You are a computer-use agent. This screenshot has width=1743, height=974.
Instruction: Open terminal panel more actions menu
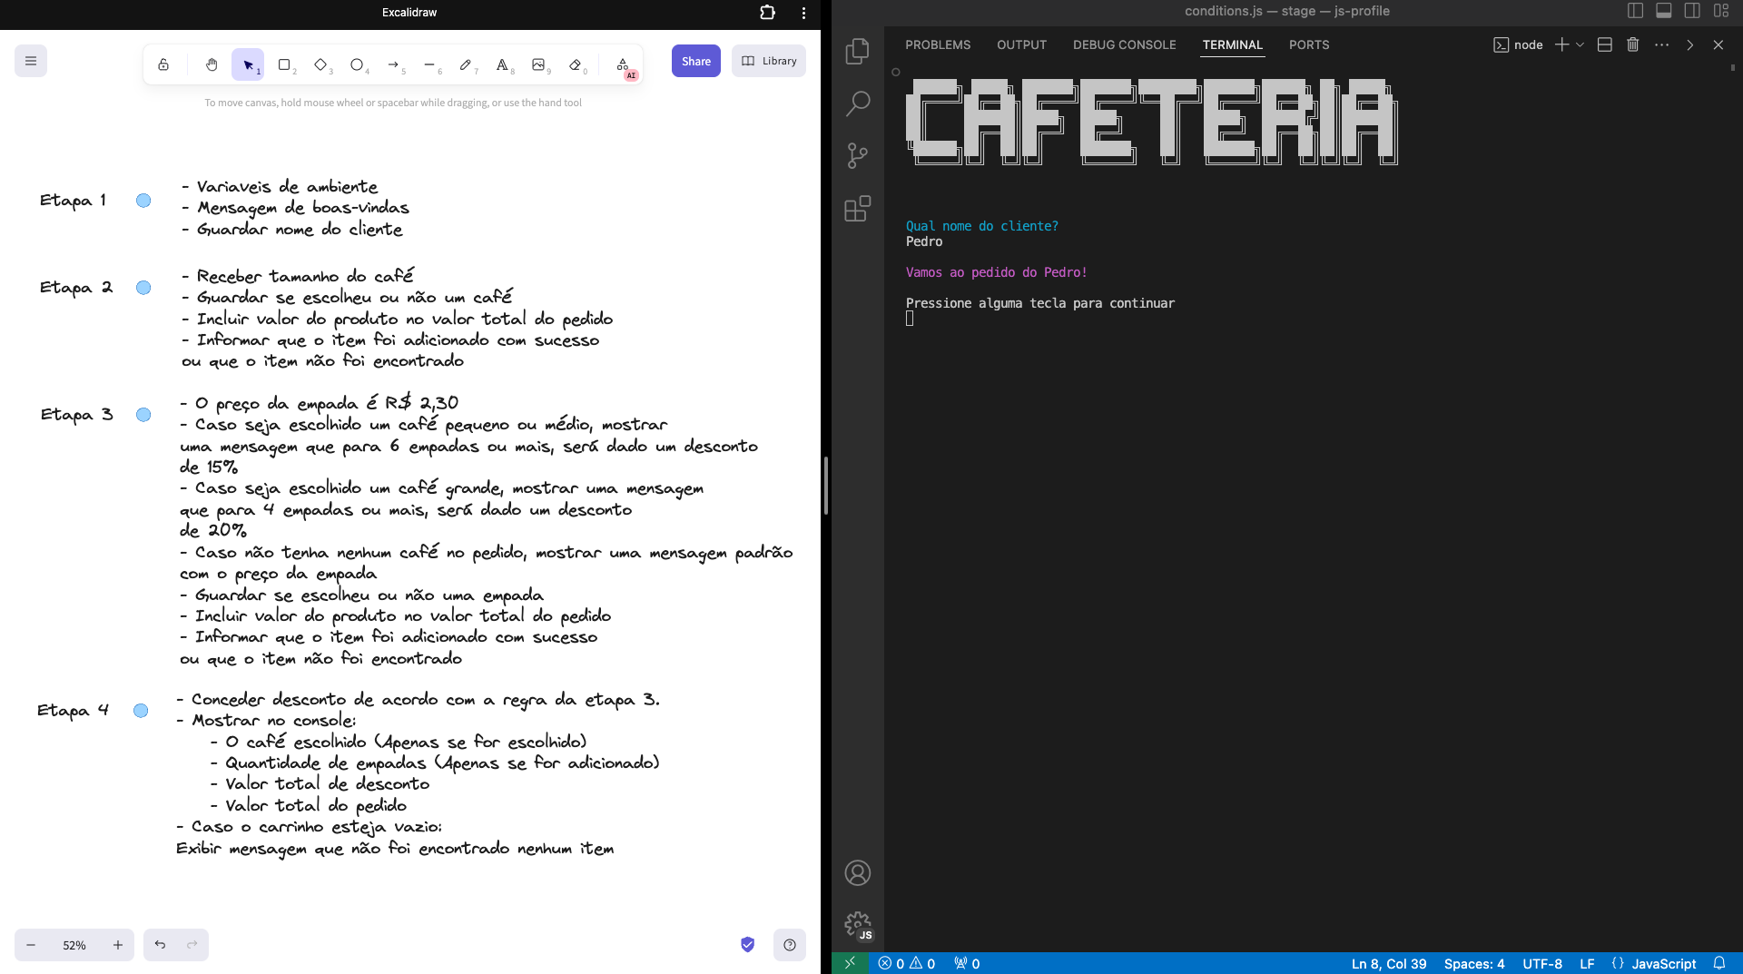pyautogui.click(x=1661, y=44)
